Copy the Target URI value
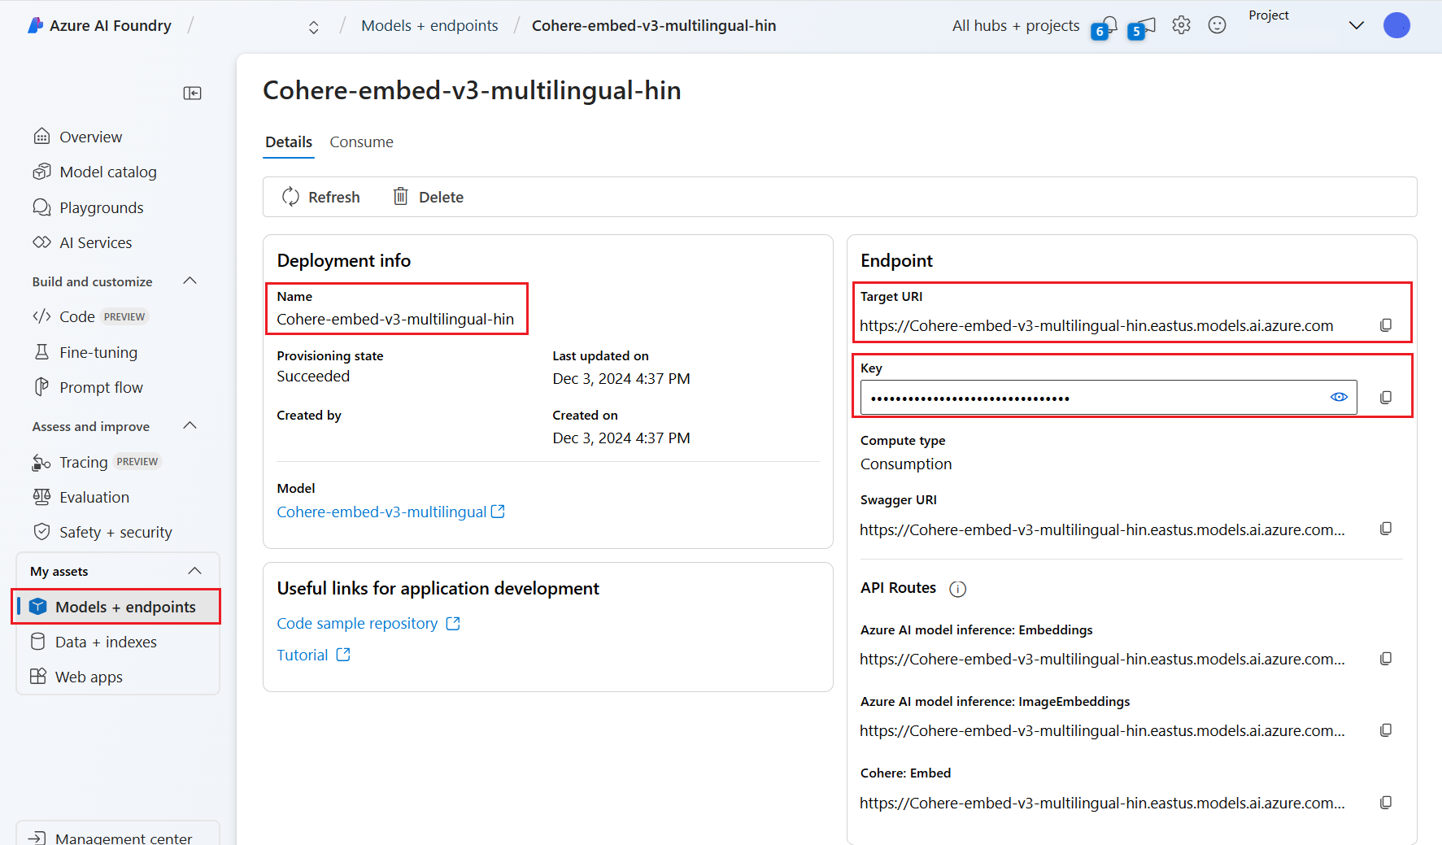The height and width of the screenshot is (845, 1442). pos(1386,325)
